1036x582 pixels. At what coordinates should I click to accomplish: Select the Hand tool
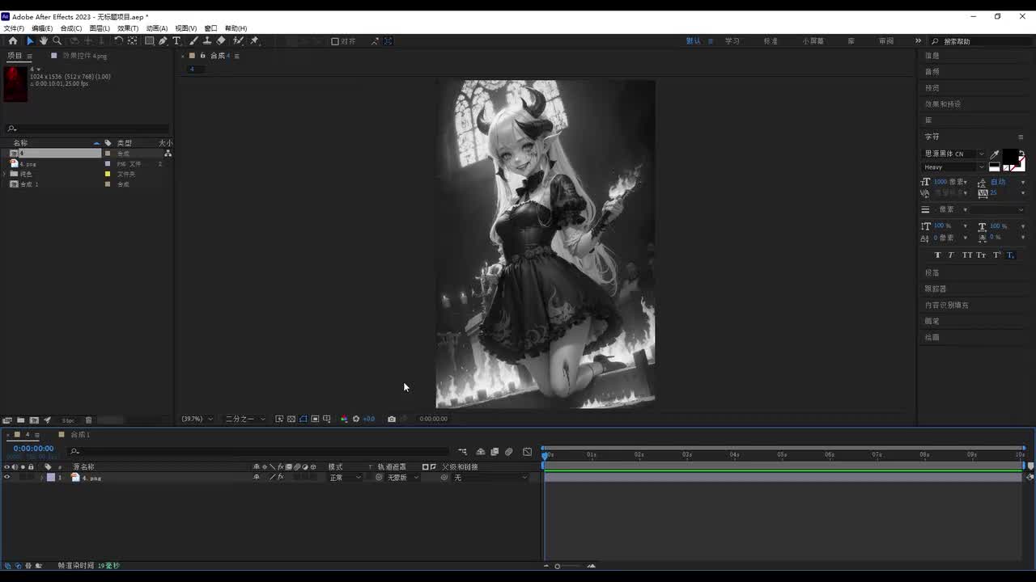tap(44, 40)
